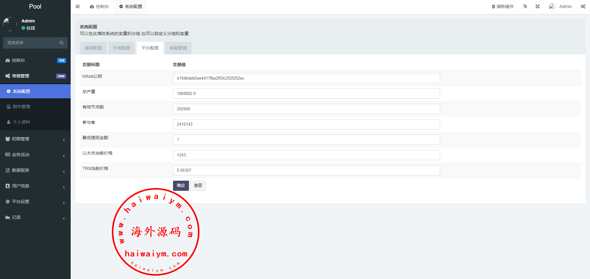
Task: Switch to the 基础配置 tab
Action: [93, 48]
